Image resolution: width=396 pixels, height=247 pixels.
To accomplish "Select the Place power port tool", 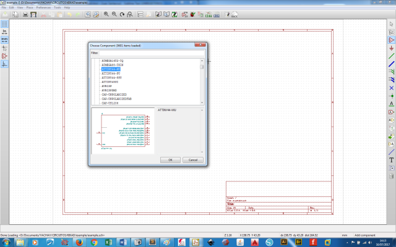I will pos(391,48).
